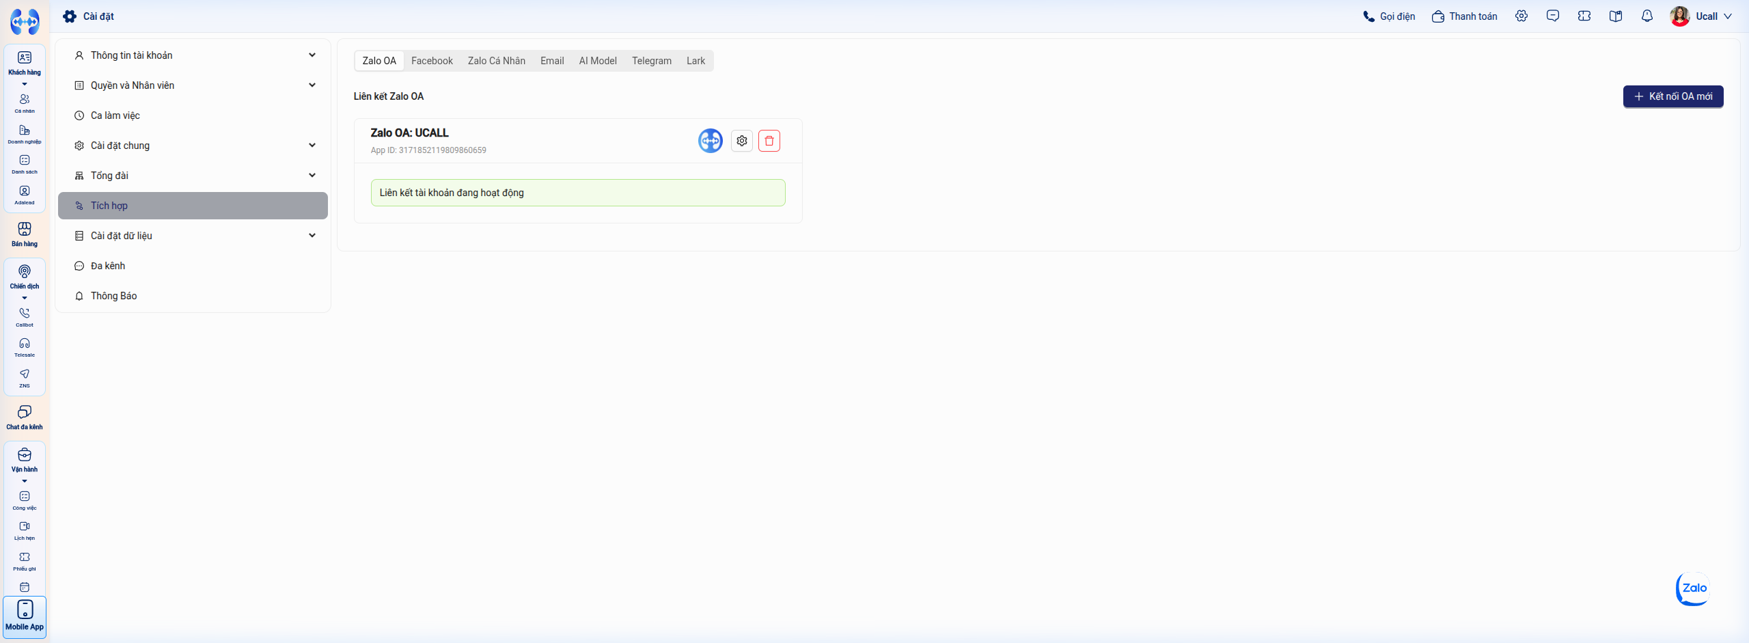1749x643 pixels.
Task: Go to Cá nhân customers
Action: click(25, 103)
